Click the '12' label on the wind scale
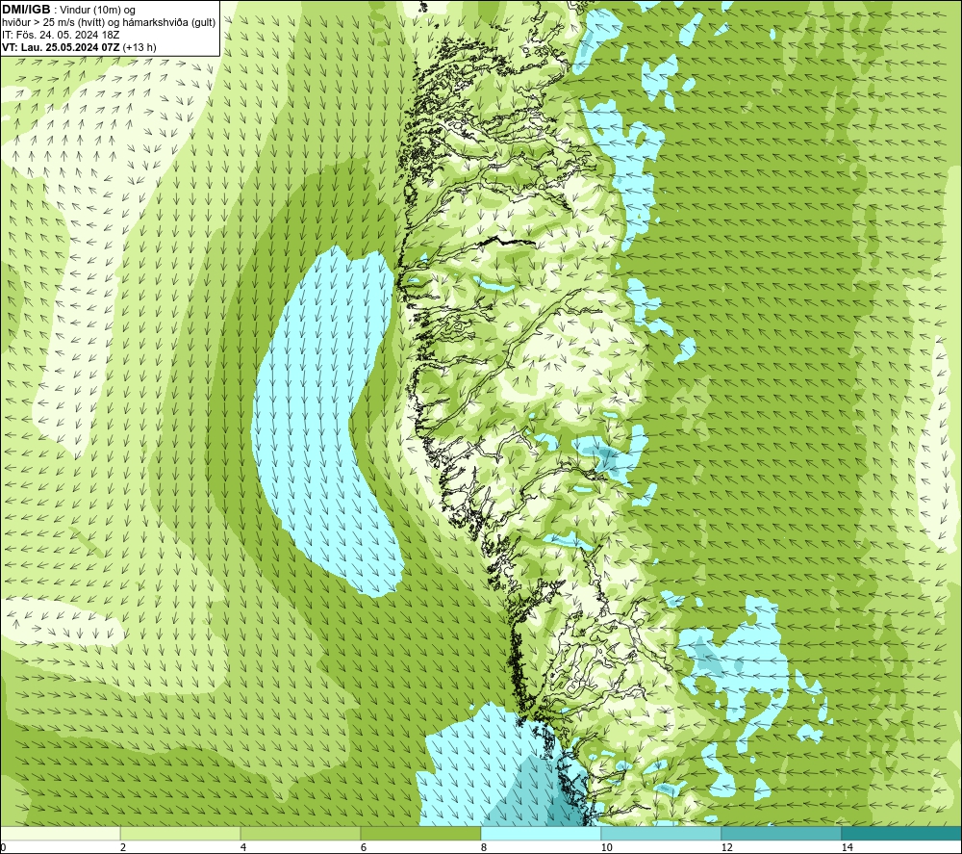962x854 pixels. (727, 847)
